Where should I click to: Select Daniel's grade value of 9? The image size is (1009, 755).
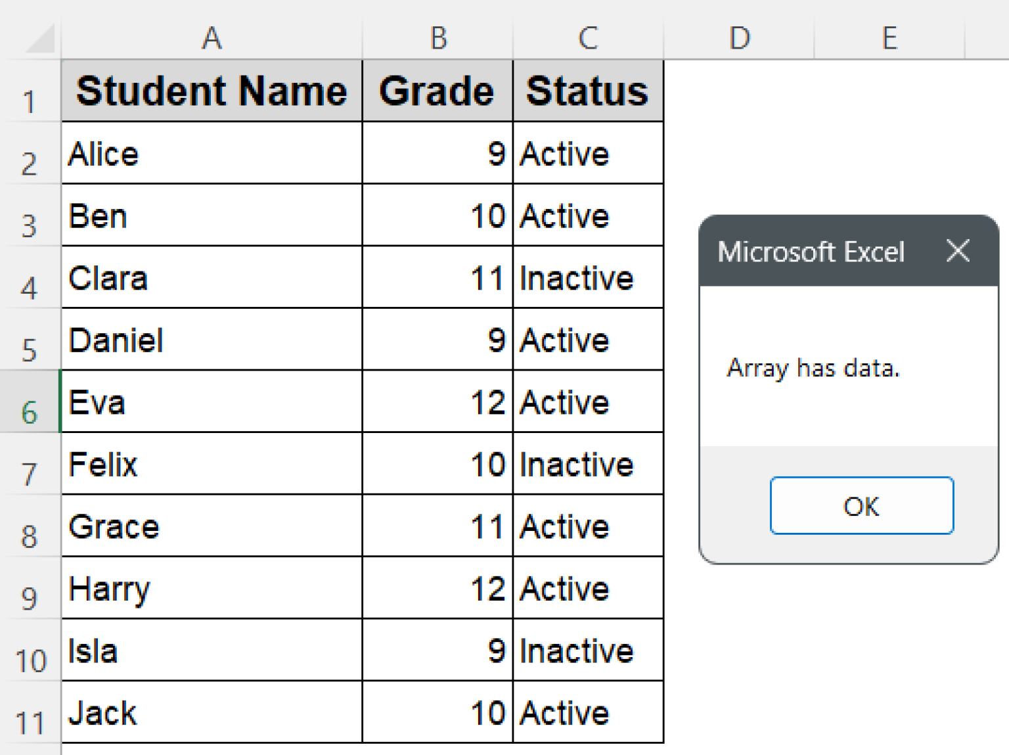click(x=437, y=340)
